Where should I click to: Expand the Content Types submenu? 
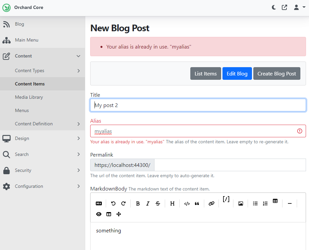click(79, 71)
